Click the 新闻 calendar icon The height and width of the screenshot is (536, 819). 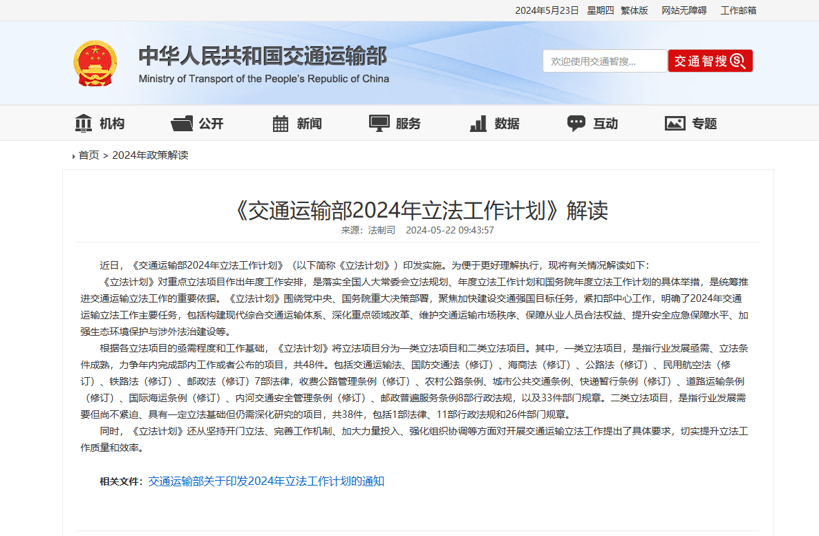pyautogui.click(x=281, y=123)
